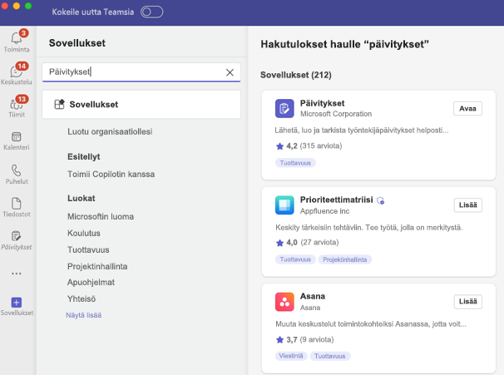Click Tuottavuus tag on Asana card
This screenshot has height=375, width=504.
(x=330, y=356)
